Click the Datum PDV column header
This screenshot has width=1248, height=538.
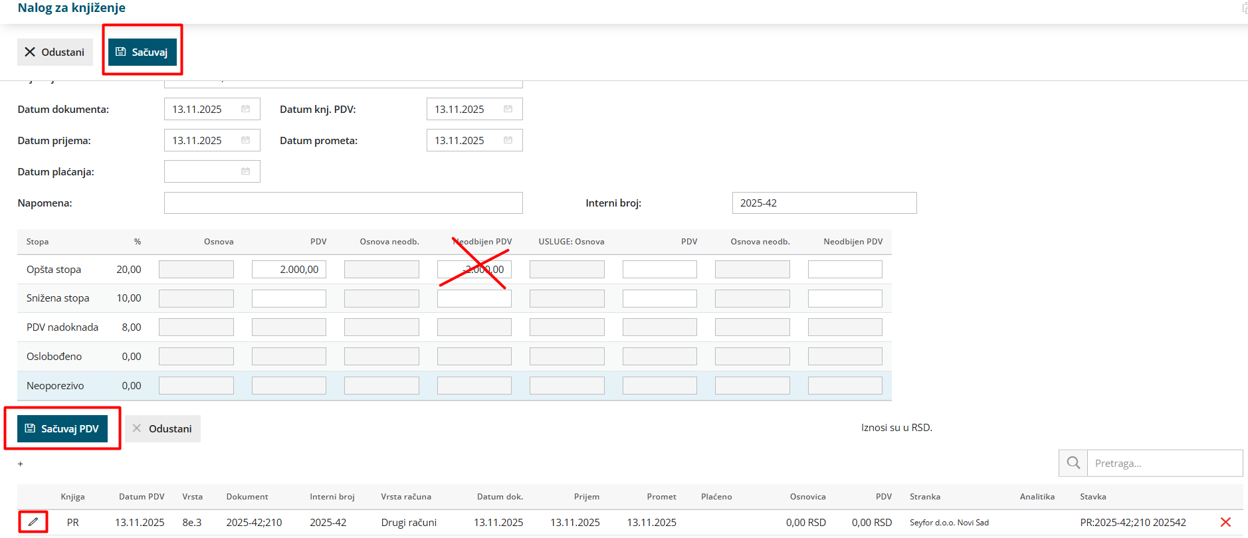(142, 496)
